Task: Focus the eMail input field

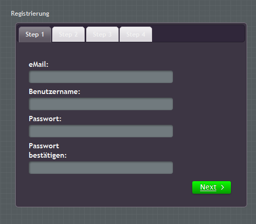Action: tap(101, 77)
